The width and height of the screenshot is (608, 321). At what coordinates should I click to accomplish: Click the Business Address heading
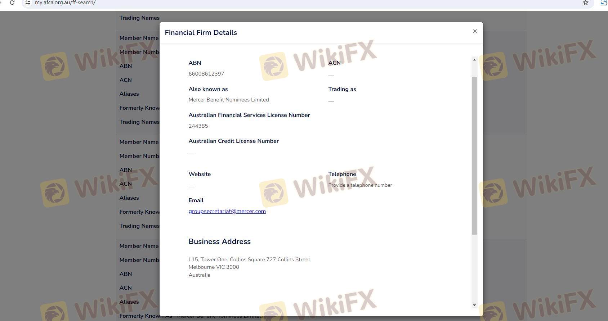coord(220,241)
